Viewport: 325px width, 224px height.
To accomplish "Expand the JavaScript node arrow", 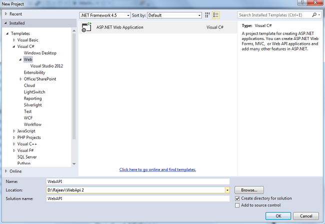I will pyautogui.click(x=14, y=131).
